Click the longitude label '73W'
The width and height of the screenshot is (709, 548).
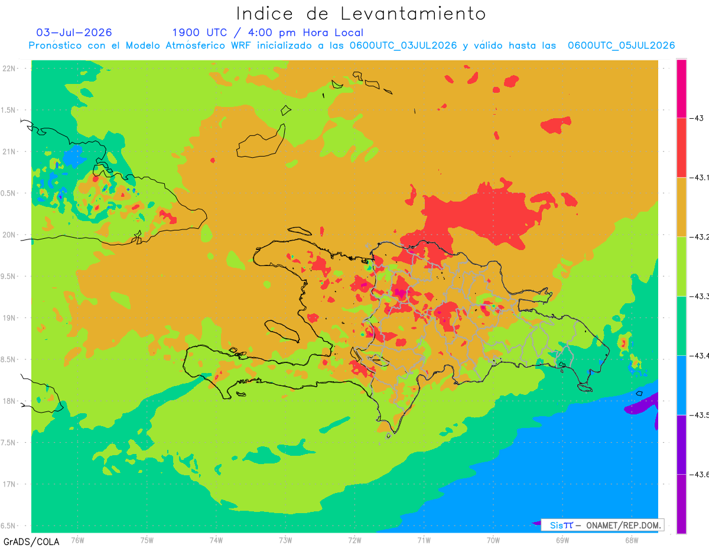[x=285, y=539]
